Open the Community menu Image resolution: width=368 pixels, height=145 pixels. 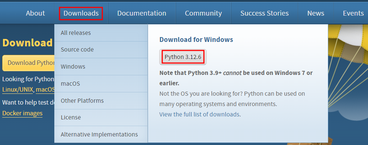[203, 13]
